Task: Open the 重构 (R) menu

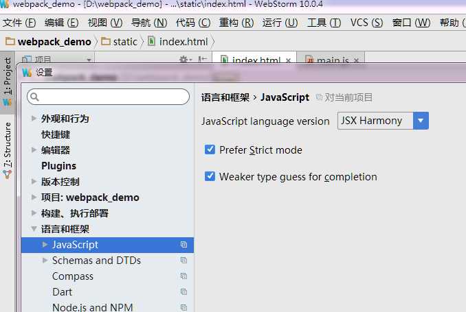Action: click(x=236, y=23)
